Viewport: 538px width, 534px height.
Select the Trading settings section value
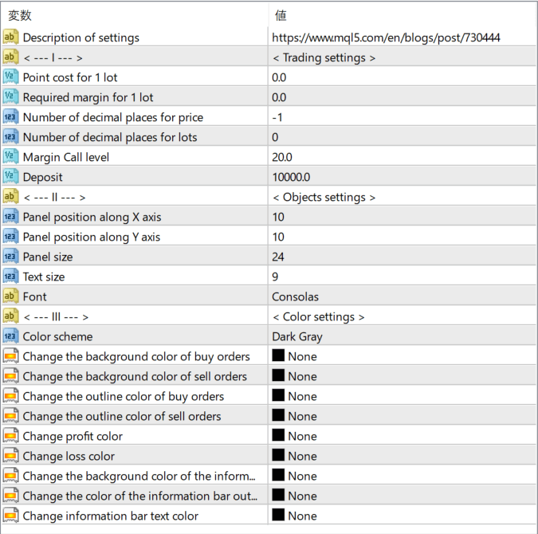coord(324,57)
